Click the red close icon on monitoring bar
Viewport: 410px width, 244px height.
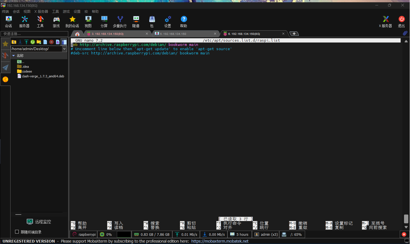[404, 234]
